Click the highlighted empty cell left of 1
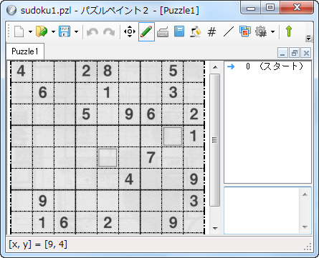Screen dimensions: 319x258 [x=173, y=136]
